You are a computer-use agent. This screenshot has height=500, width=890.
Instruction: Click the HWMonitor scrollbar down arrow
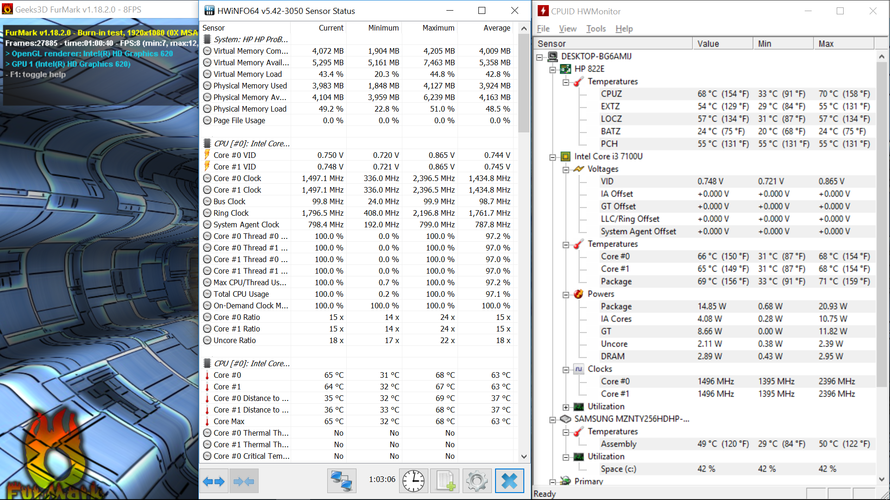coord(882,480)
